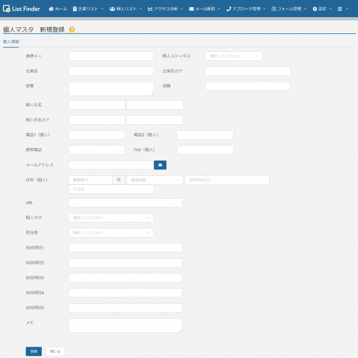Open the メール配信 menu
The width and height of the screenshot is (358, 358).
click(x=205, y=9)
